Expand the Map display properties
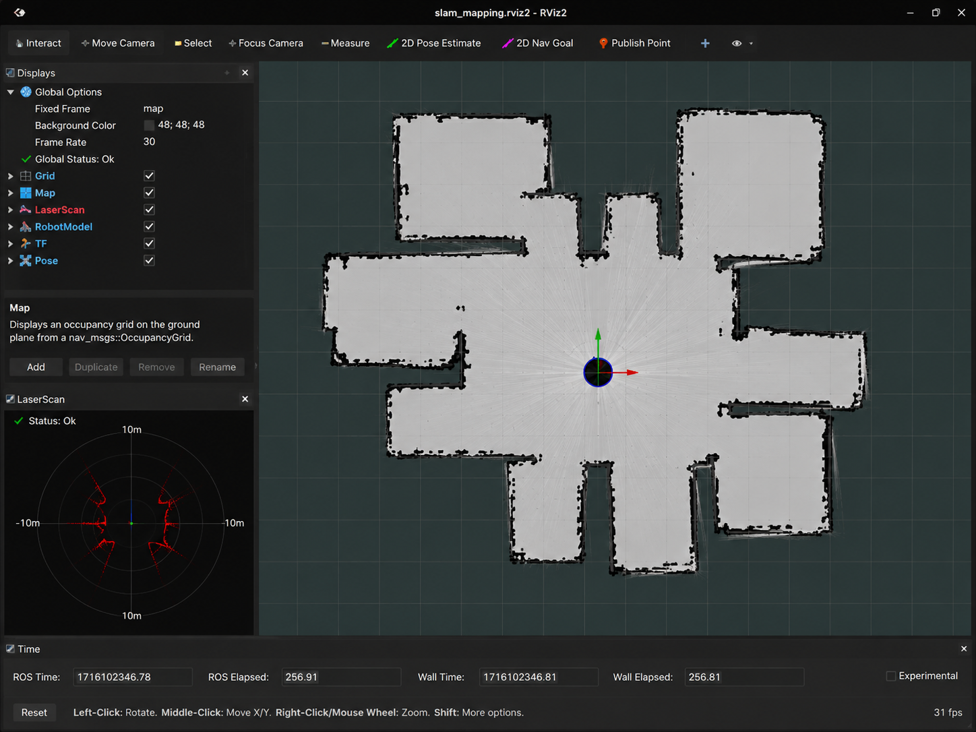This screenshot has height=732, width=976. [x=10, y=193]
